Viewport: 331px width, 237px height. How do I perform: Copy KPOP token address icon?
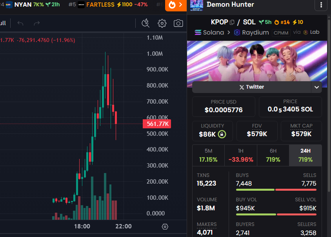[232, 22]
